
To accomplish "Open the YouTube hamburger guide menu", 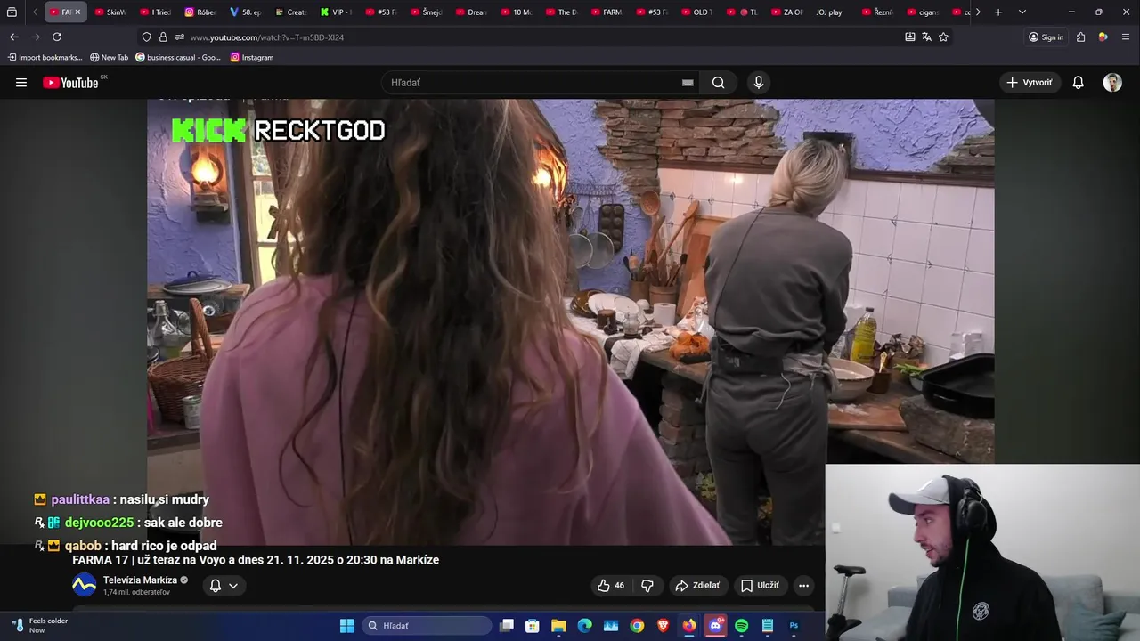I will 21,83.
